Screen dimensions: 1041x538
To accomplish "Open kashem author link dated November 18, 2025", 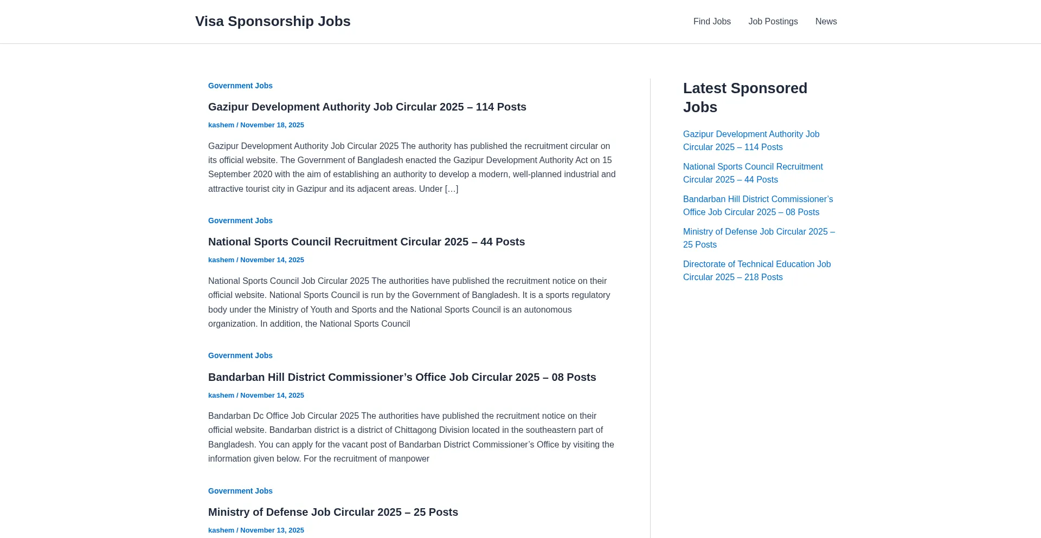I will 221,125.
